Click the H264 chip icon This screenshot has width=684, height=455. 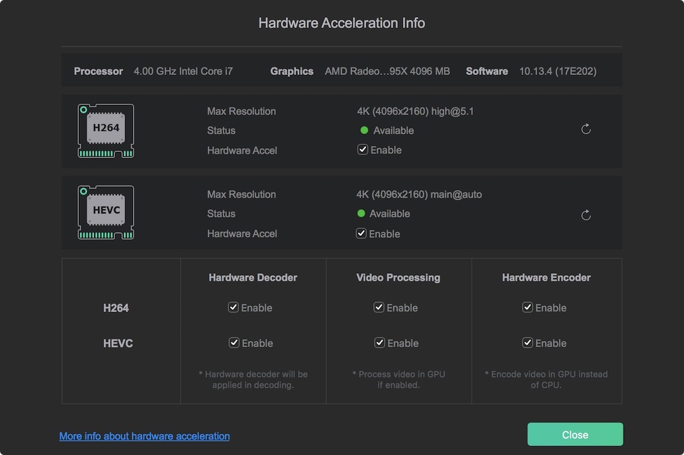(x=106, y=130)
